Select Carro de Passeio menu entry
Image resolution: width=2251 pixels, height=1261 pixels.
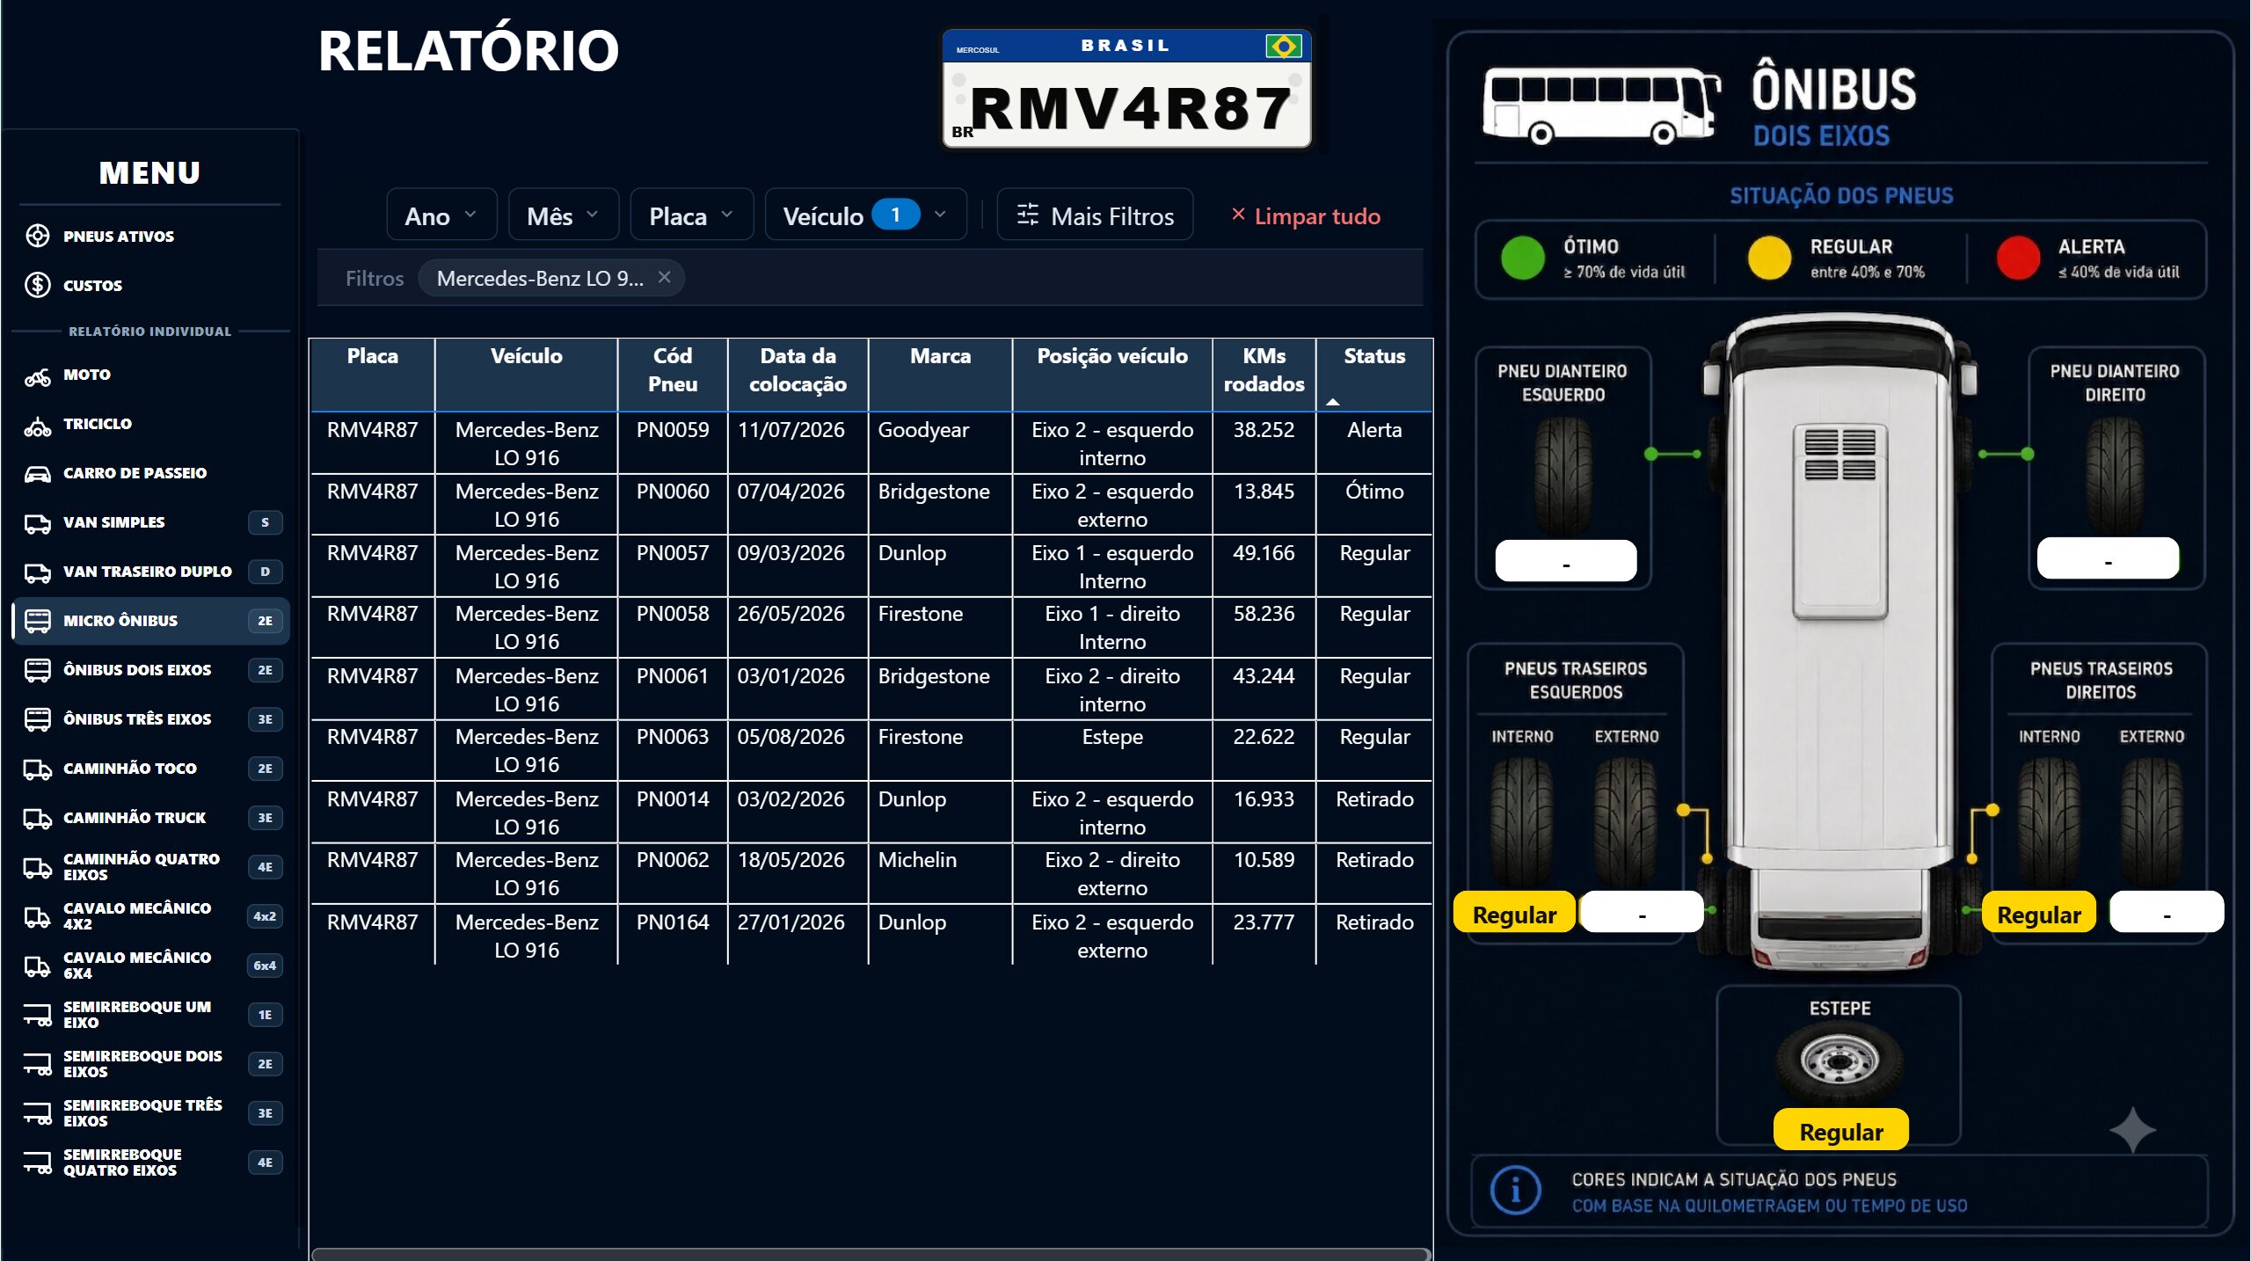click(x=151, y=473)
